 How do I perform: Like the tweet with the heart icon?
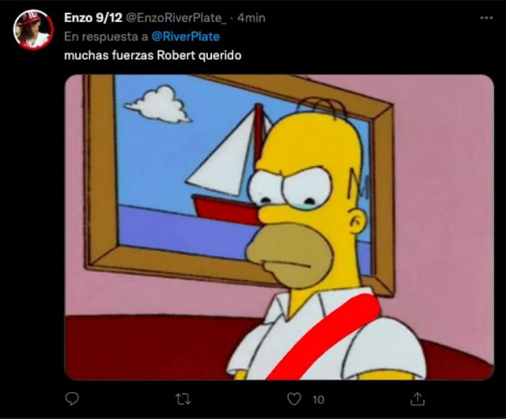tap(294, 399)
